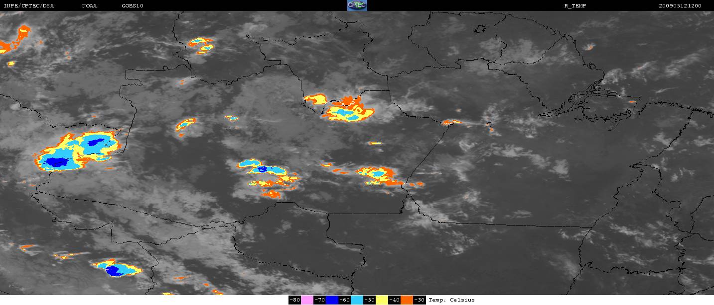The height and width of the screenshot is (305, 714).
Task: Click the light blue -60 to -50 legend swatch
Action: pos(357,300)
